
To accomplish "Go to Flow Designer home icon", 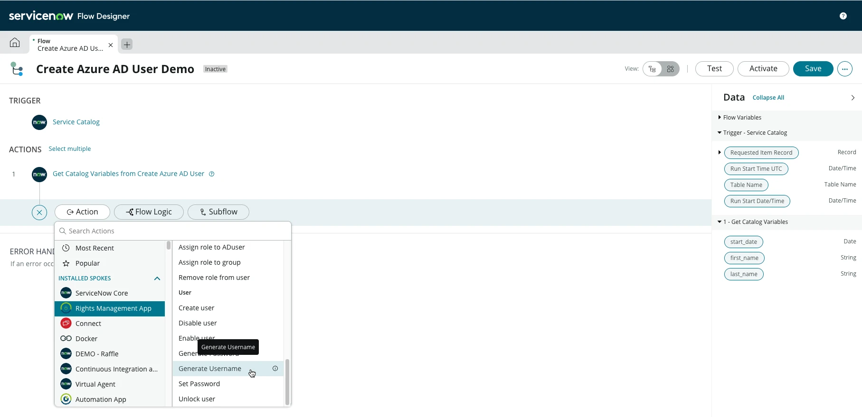I will click(x=15, y=43).
